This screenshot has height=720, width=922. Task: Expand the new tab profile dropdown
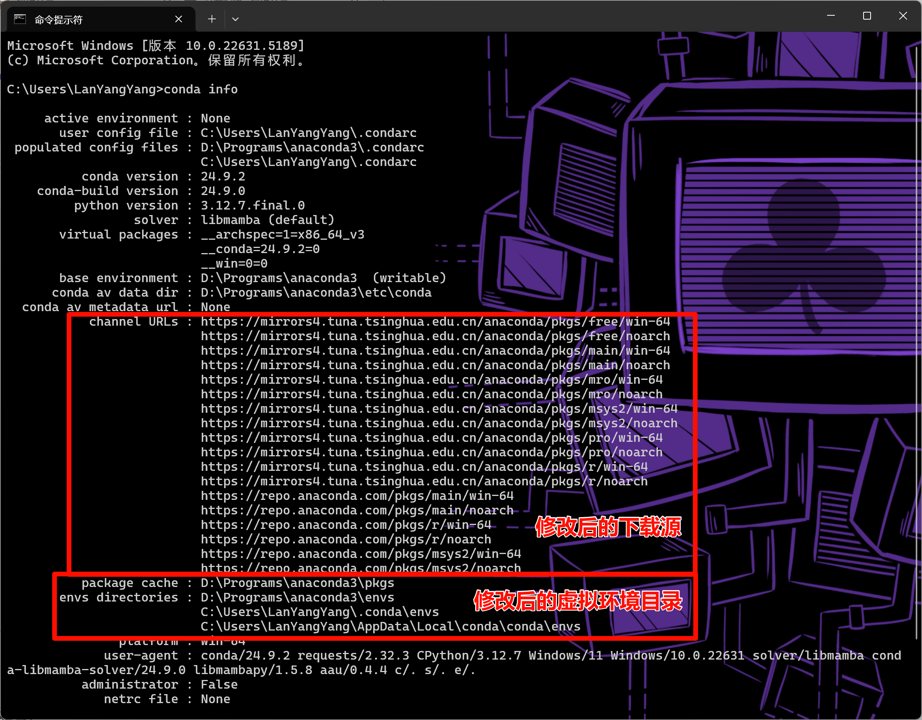(x=235, y=20)
